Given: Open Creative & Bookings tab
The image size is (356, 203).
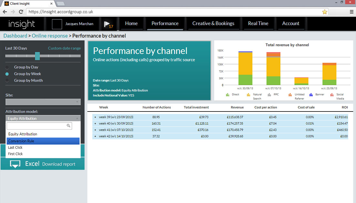Looking at the screenshot, I should tap(213, 24).
